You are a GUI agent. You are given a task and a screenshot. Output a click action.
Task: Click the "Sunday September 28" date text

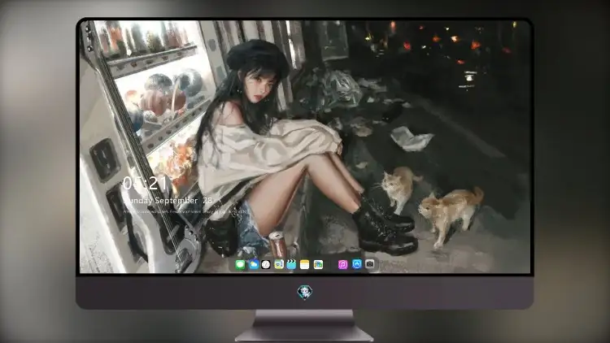coord(168,201)
